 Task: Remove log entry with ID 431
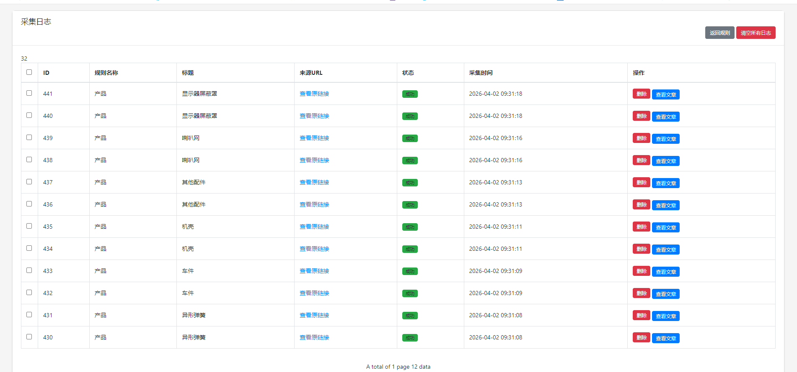641,316
